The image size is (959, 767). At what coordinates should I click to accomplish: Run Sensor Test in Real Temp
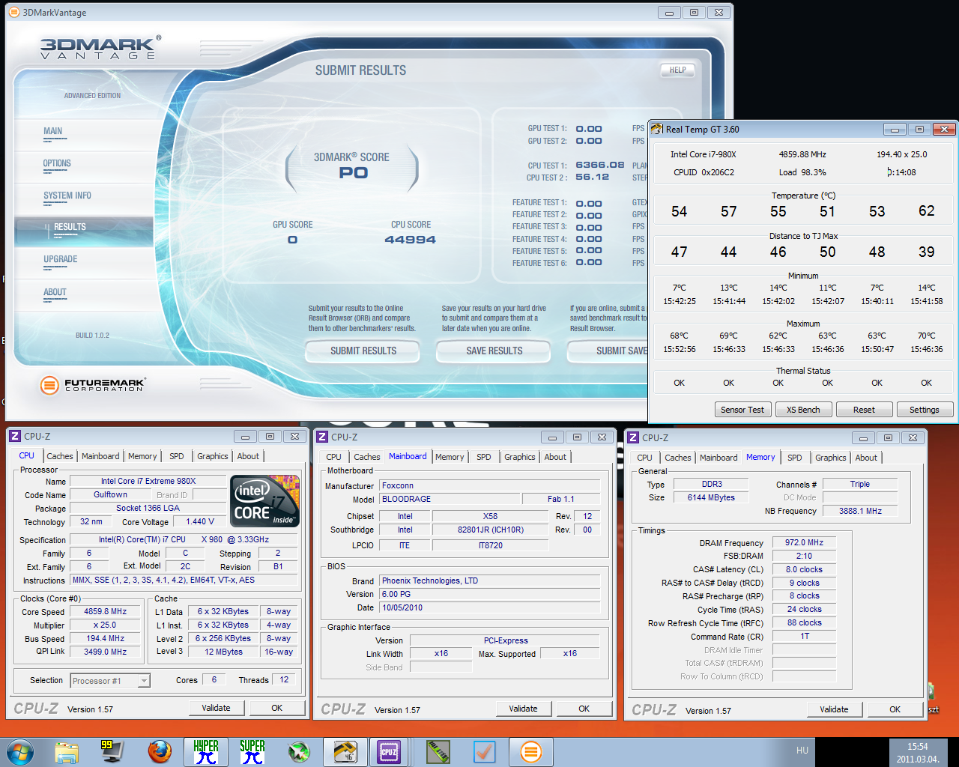[x=742, y=410]
